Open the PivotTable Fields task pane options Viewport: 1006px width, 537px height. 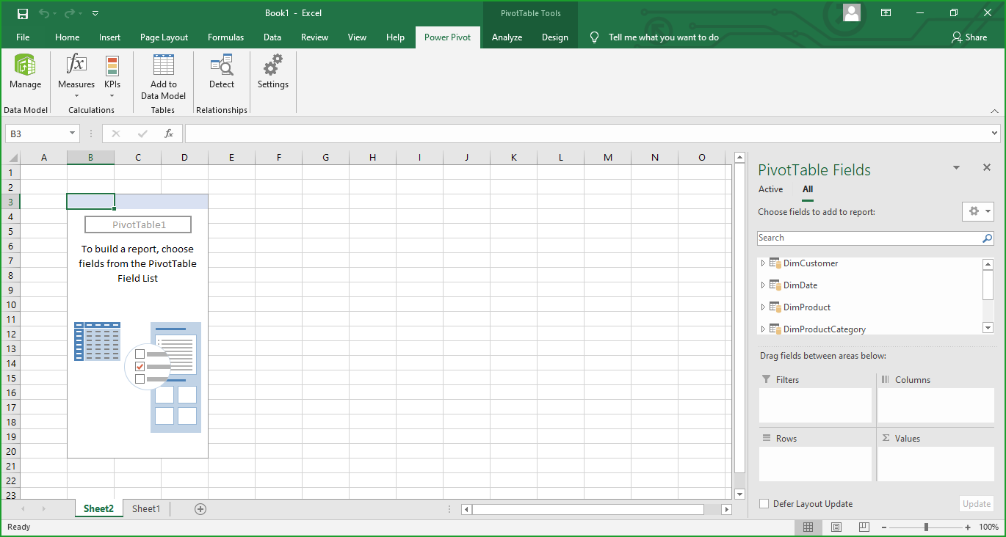(x=956, y=168)
